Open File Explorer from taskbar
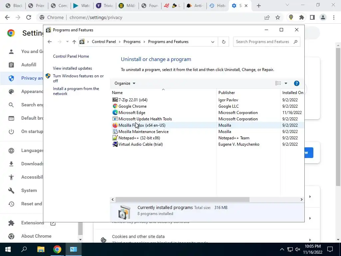This screenshot has height=256, width=341. point(41,249)
